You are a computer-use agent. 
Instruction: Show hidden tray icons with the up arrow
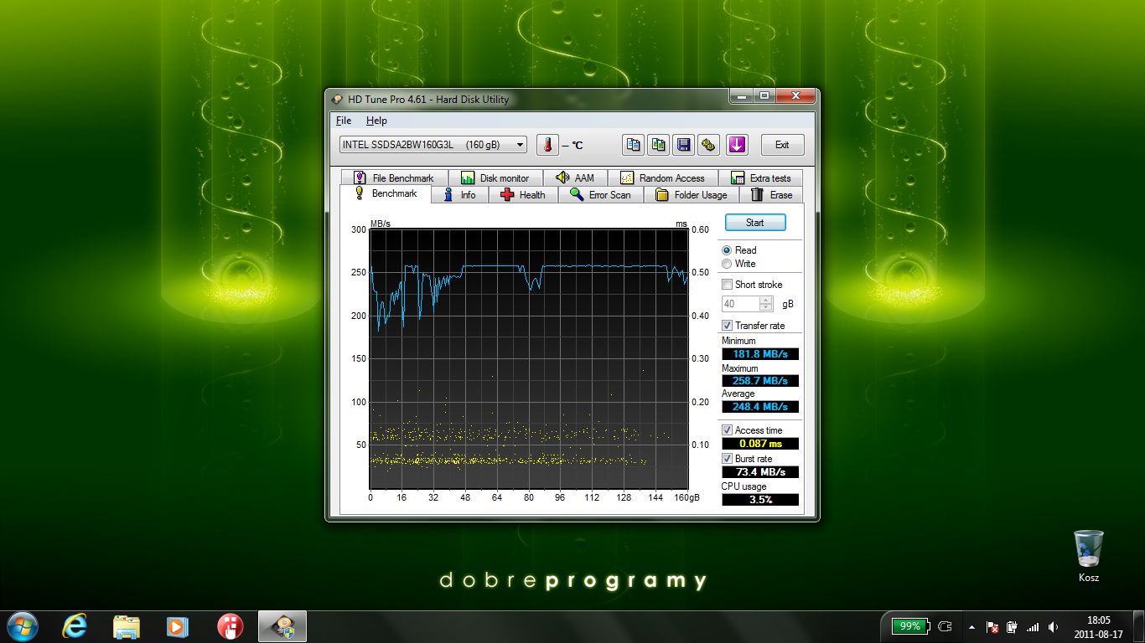(971, 626)
